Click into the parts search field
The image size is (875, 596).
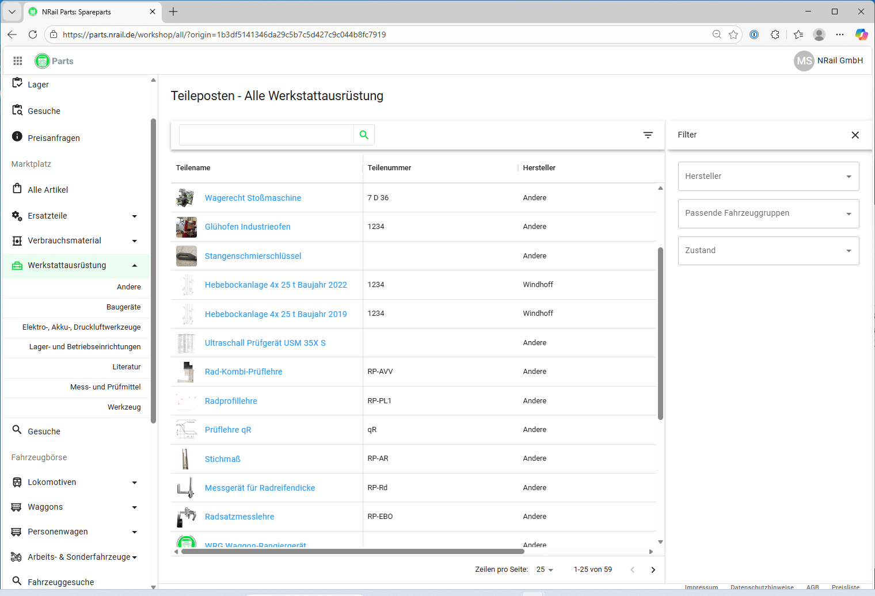click(x=266, y=135)
